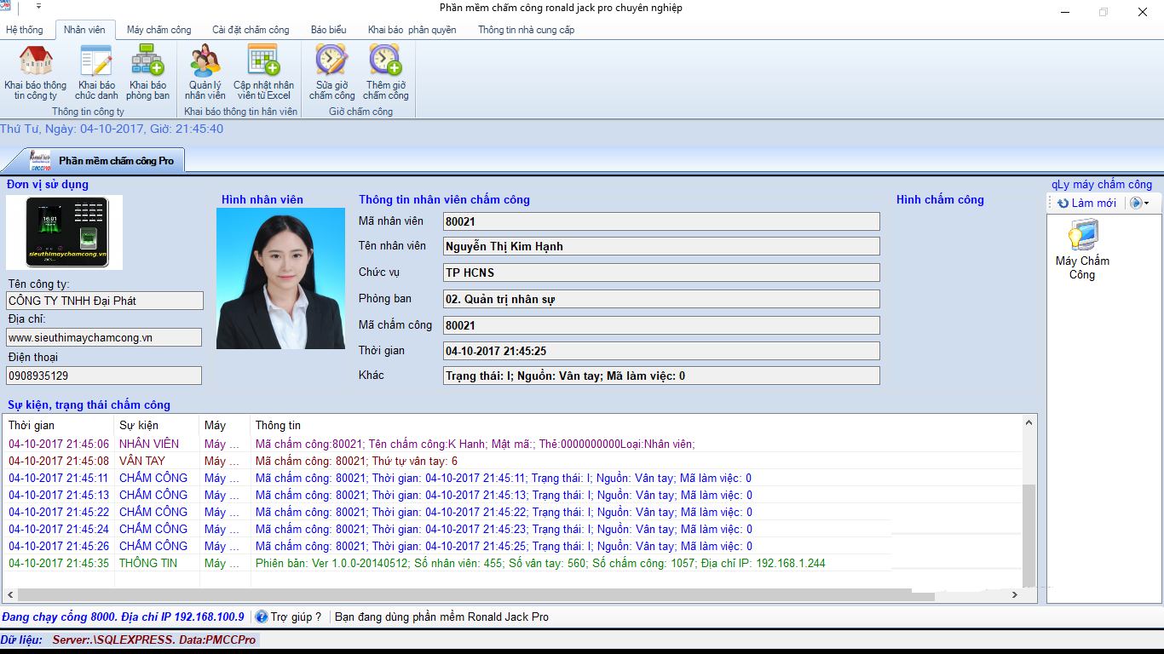Open the Máy chấm công ribbon tab
Screen dimensions: 1164x654
[158, 30]
